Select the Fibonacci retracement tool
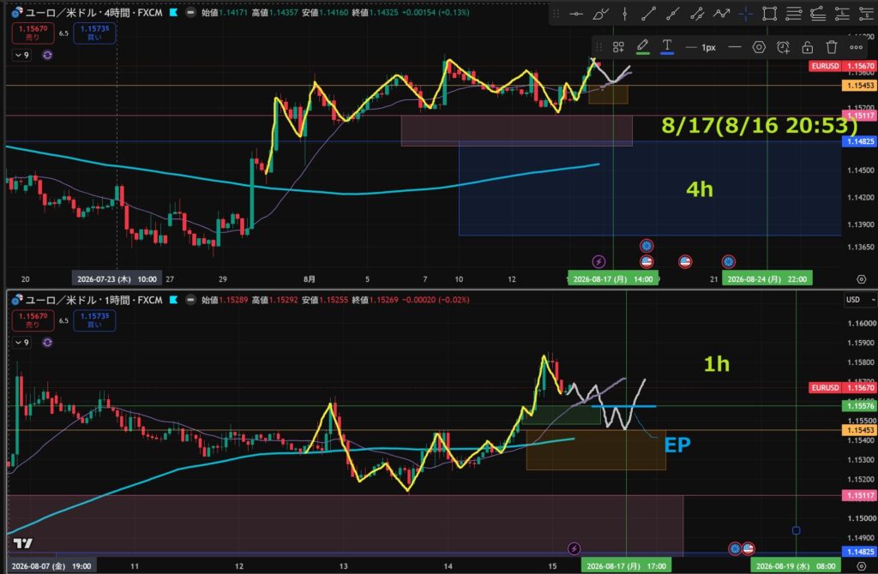 (793, 14)
